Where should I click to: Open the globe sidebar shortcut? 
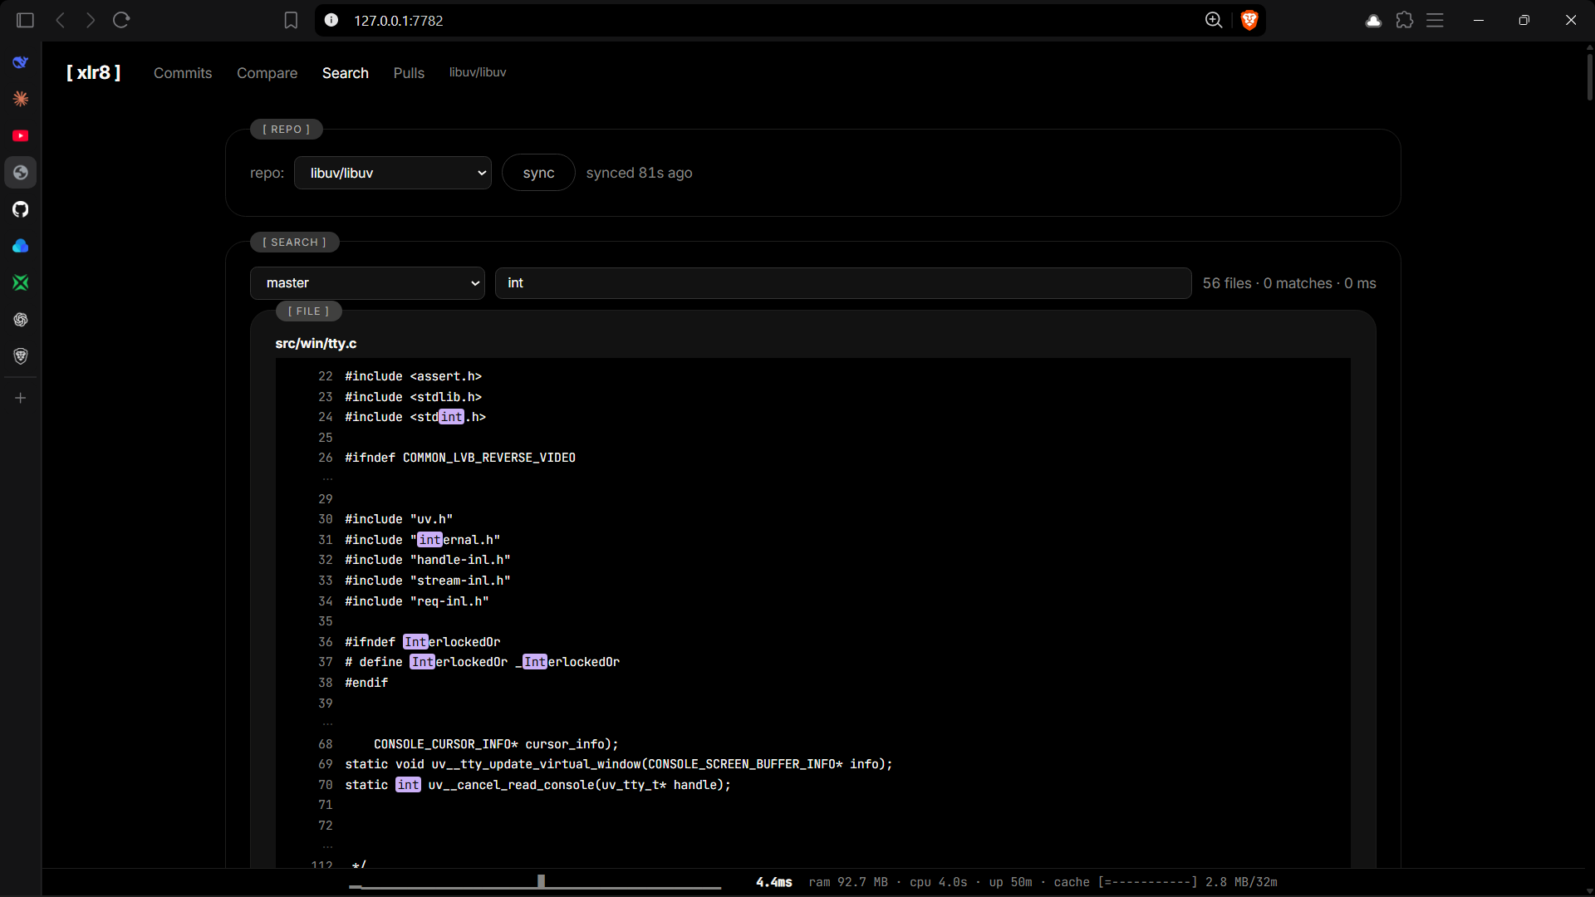(x=21, y=173)
